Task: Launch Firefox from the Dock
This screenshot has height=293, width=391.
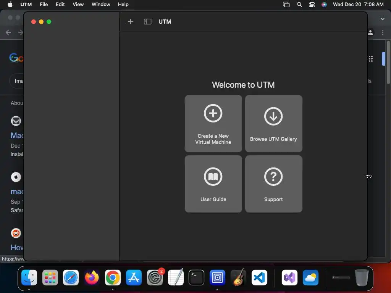Action: tap(92, 277)
